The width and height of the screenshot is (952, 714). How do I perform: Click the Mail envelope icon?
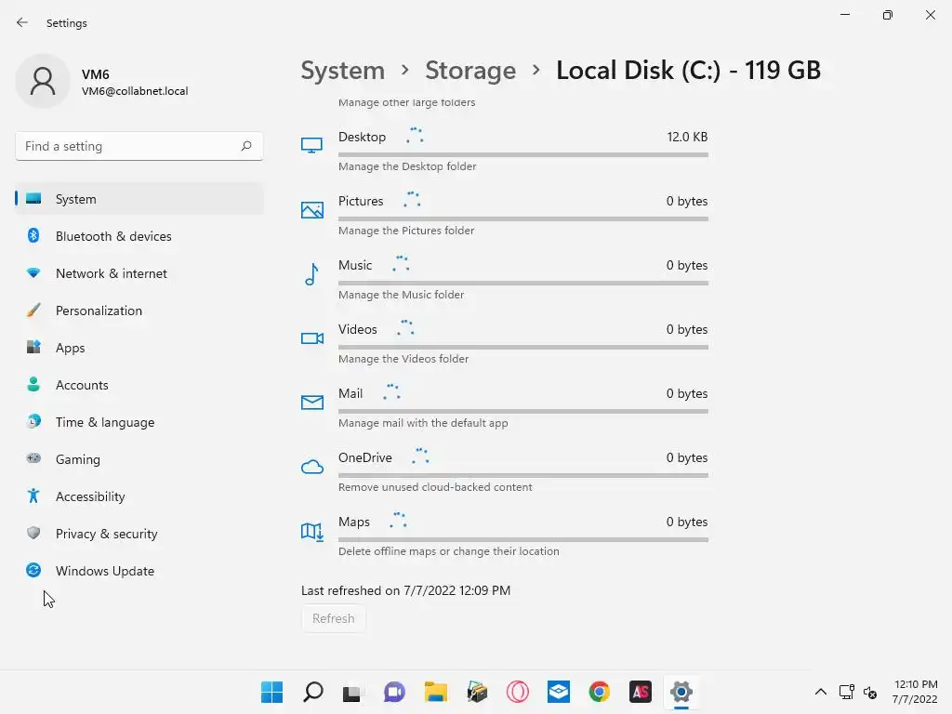(x=311, y=403)
